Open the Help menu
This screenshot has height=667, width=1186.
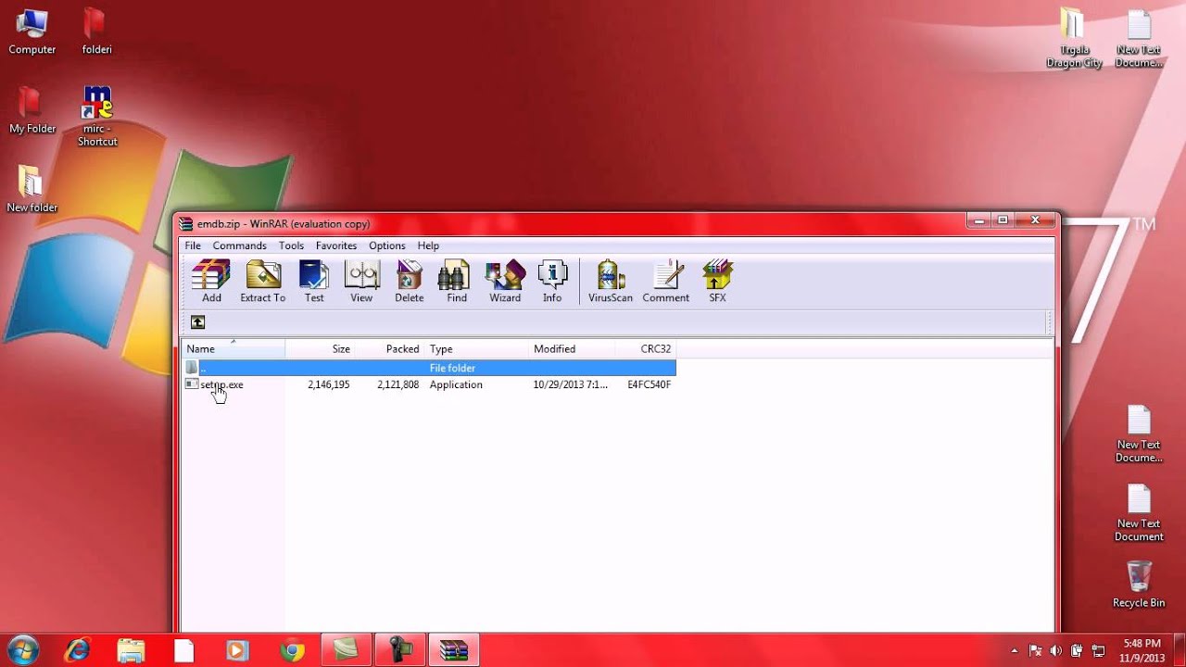(428, 245)
